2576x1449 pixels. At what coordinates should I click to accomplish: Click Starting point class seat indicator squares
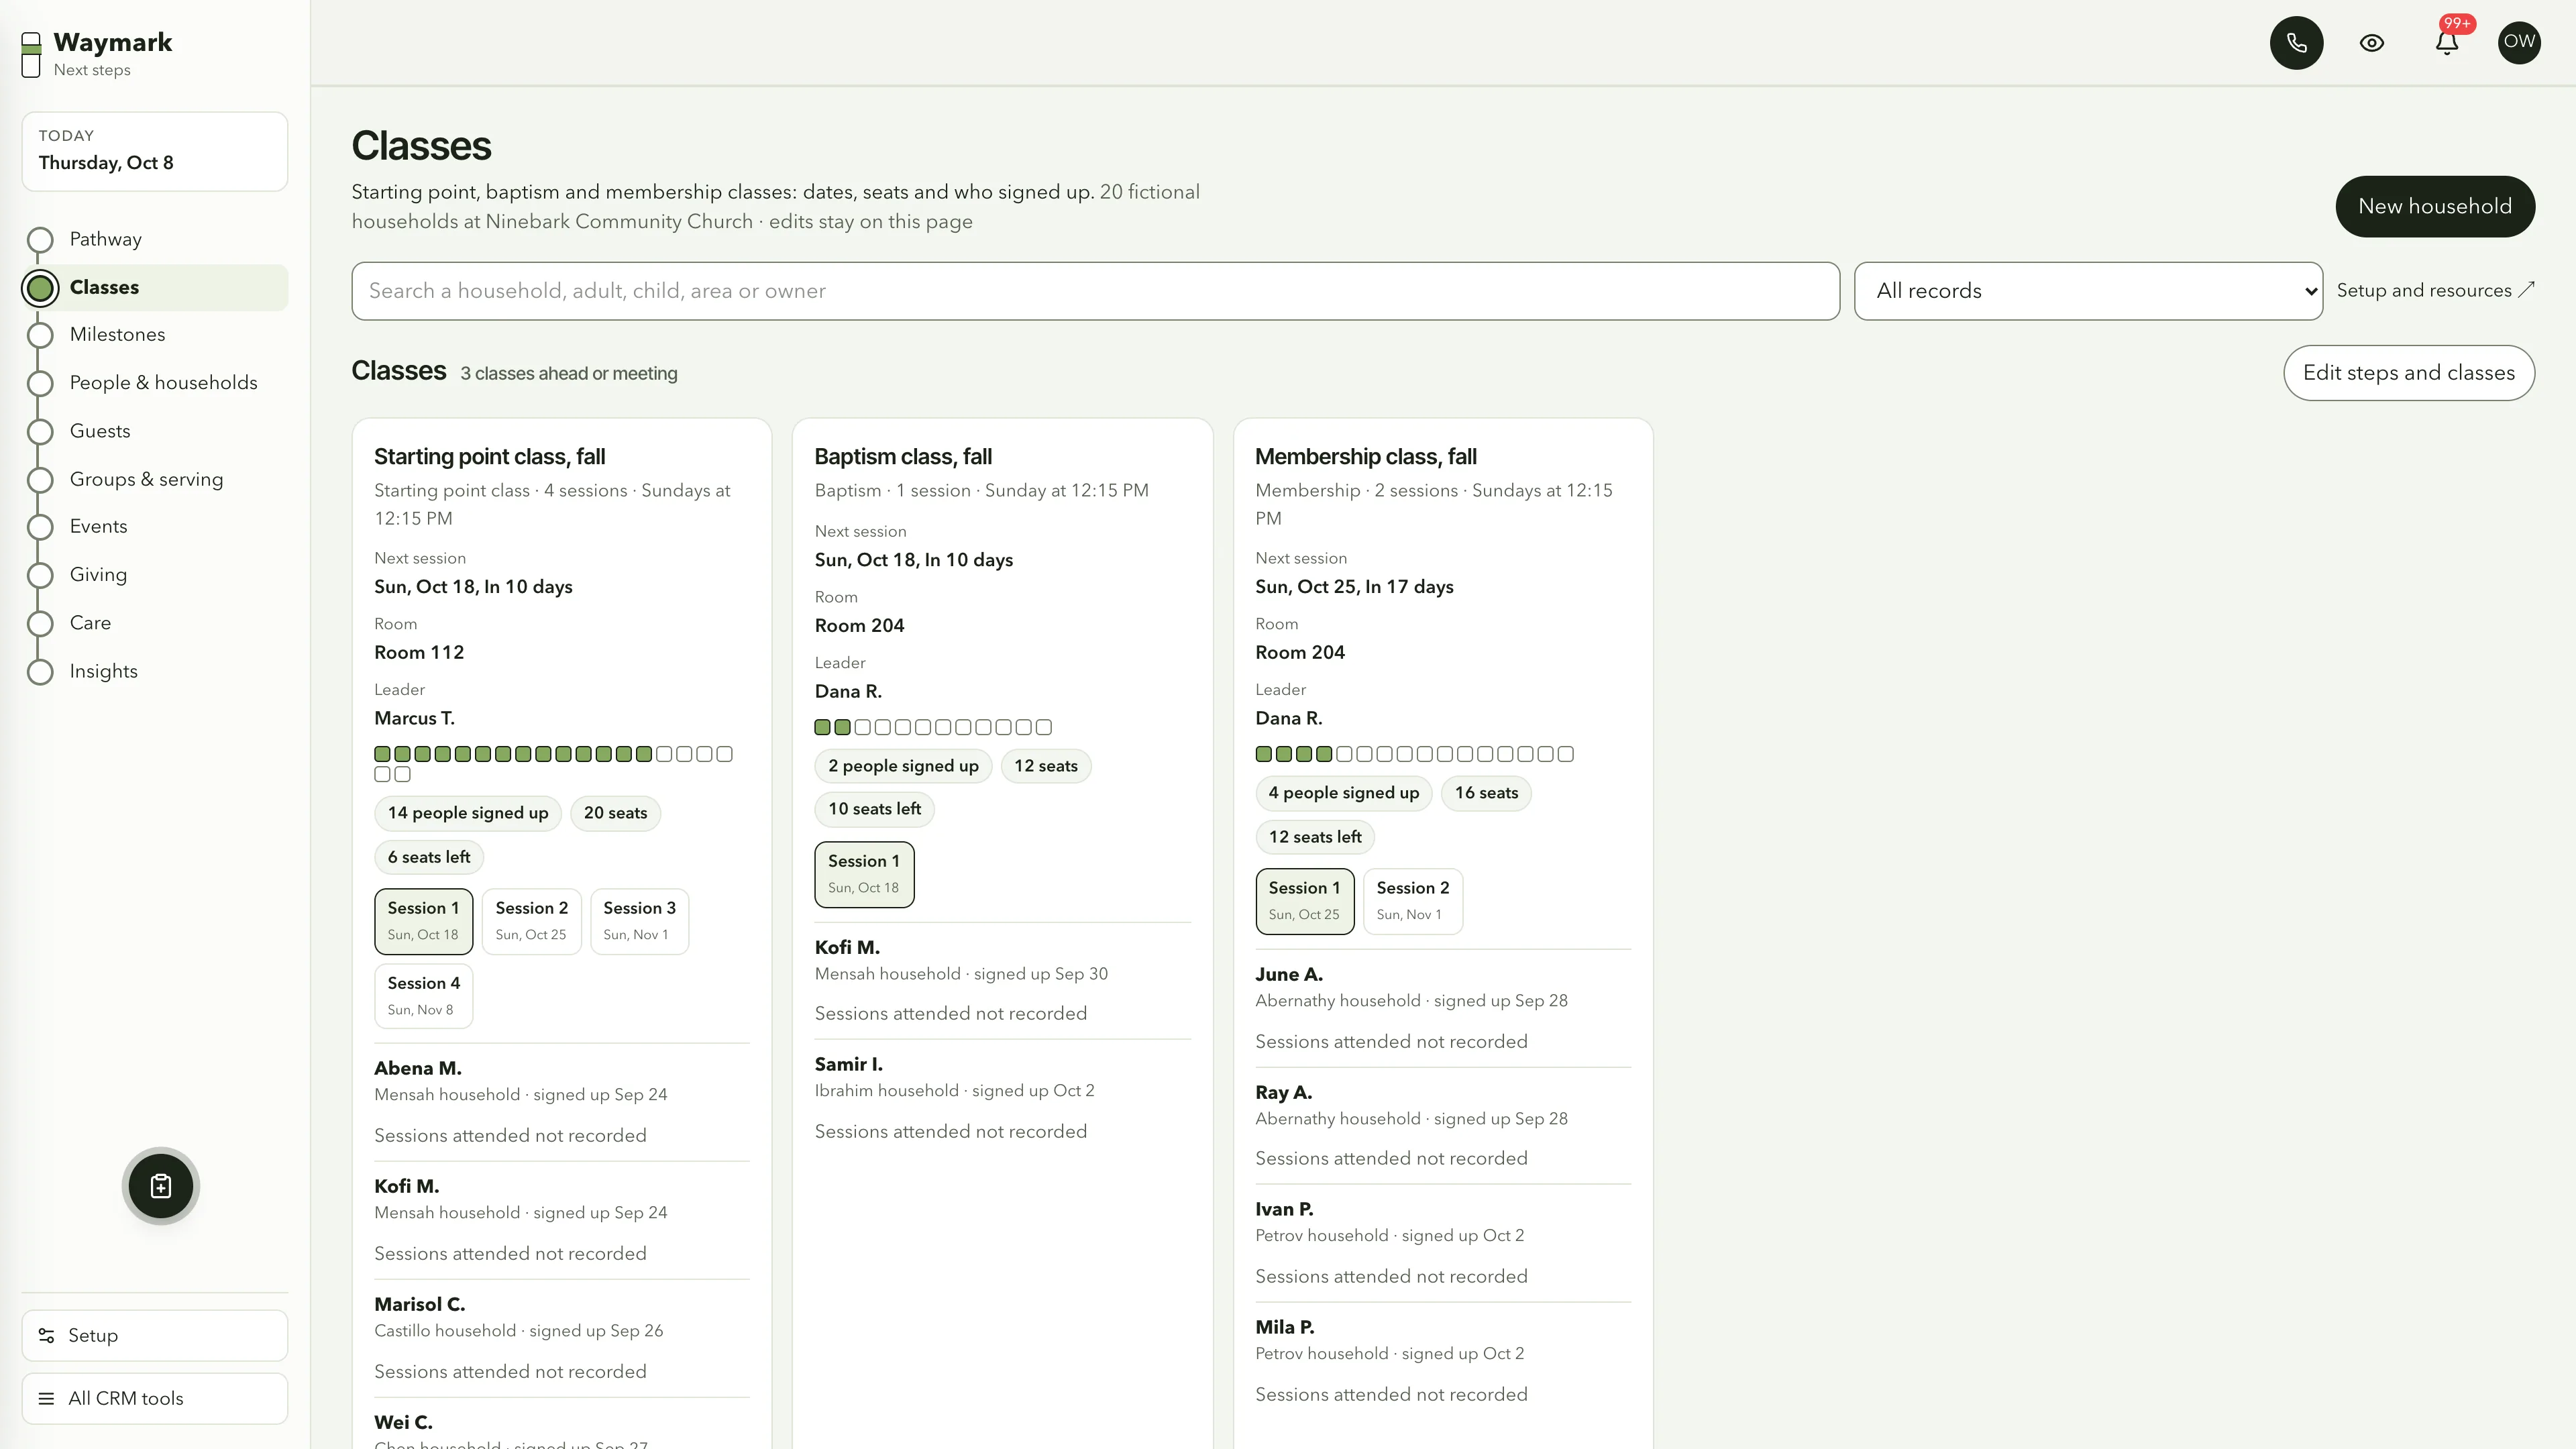pos(553,764)
